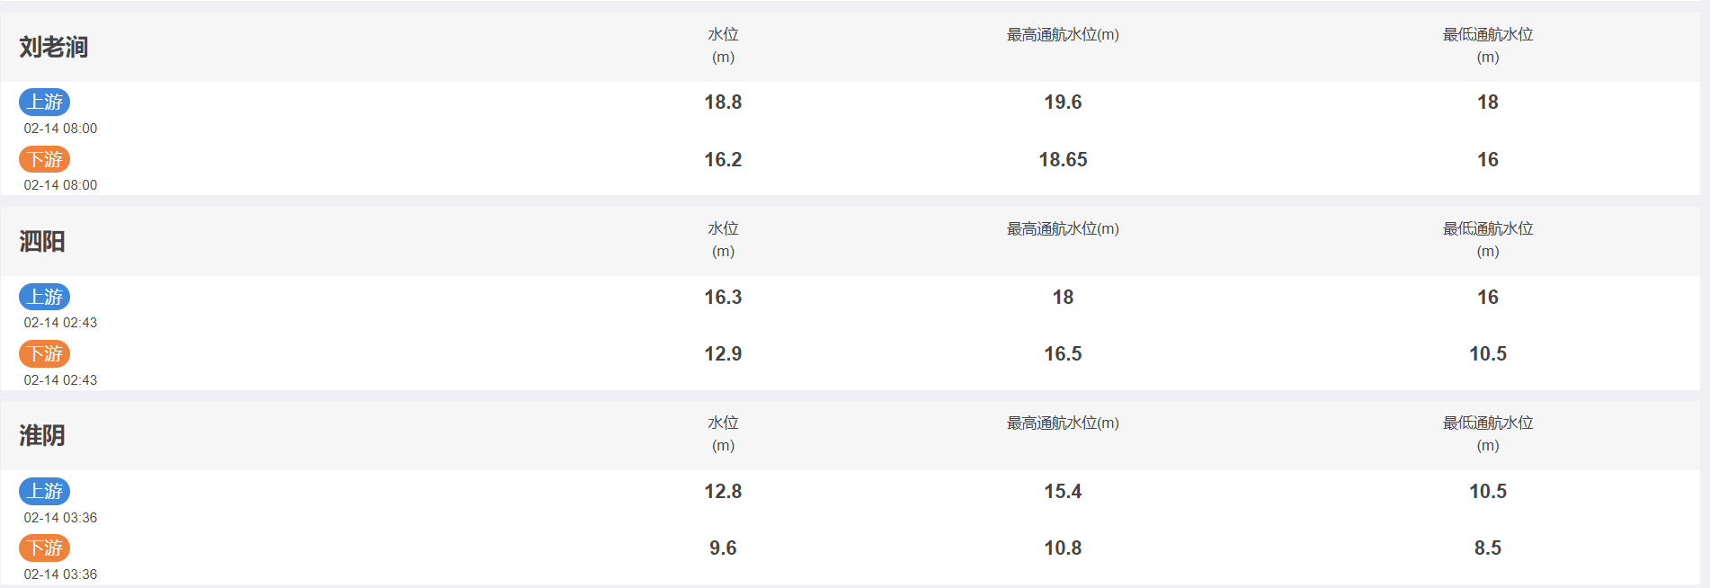
Task: Click 最高通航水位(m) header in 刘老涧 section
Action: pyautogui.click(x=1063, y=35)
